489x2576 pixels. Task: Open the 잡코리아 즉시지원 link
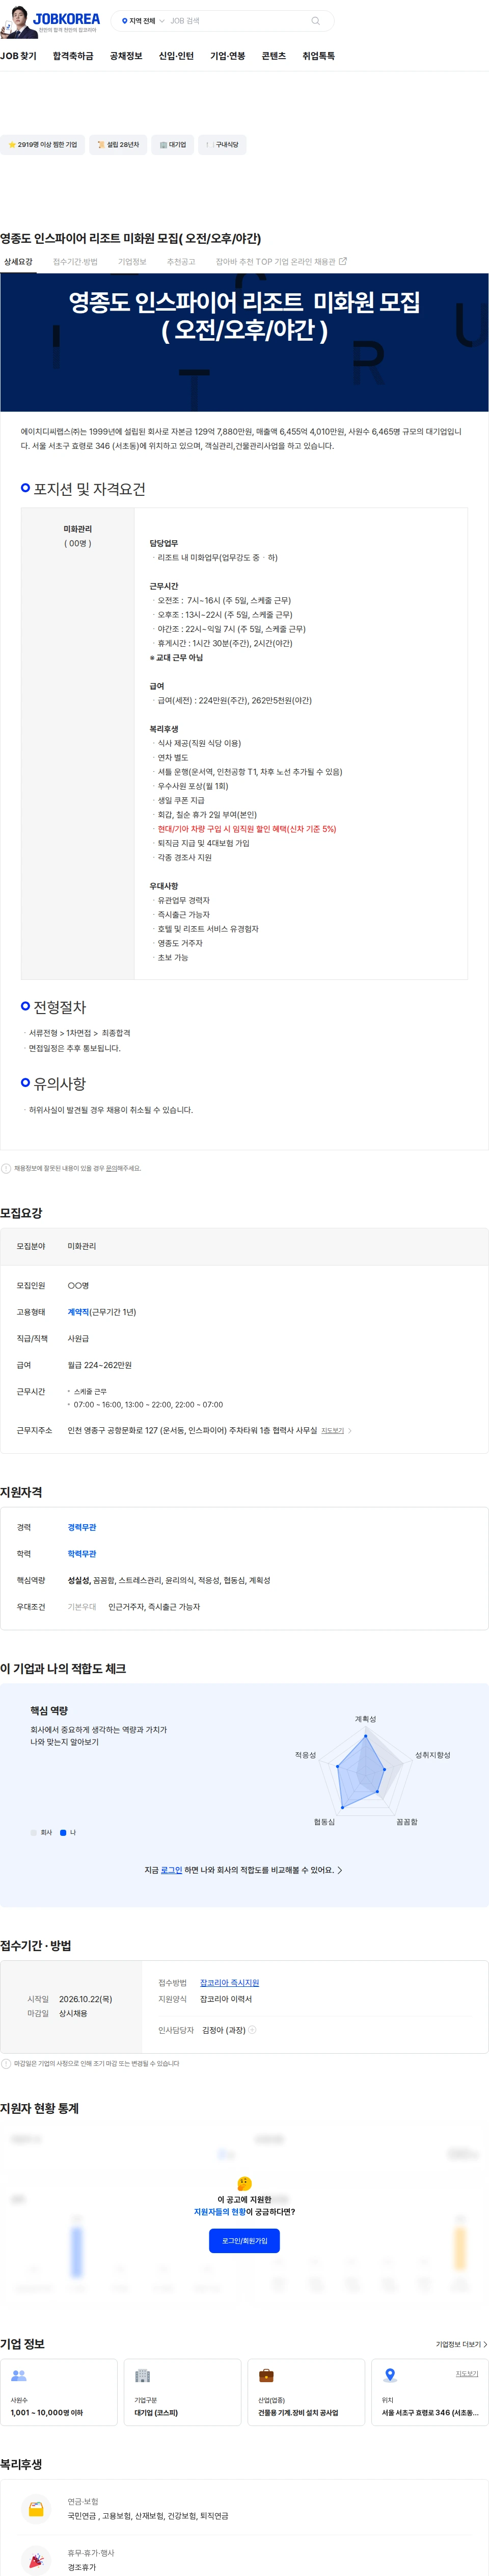click(x=230, y=1983)
